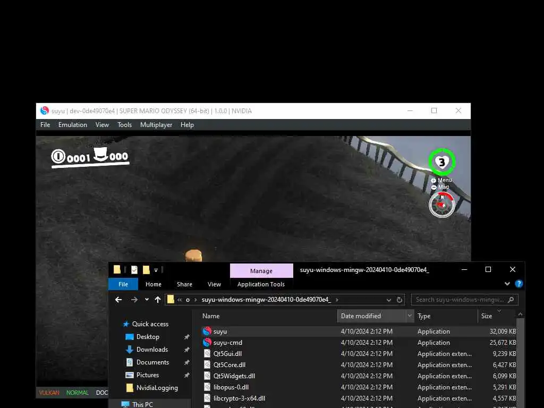Click folder icon in Explorer quick access toolbar
This screenshot has width=544, height=408.
click(117, 269)
